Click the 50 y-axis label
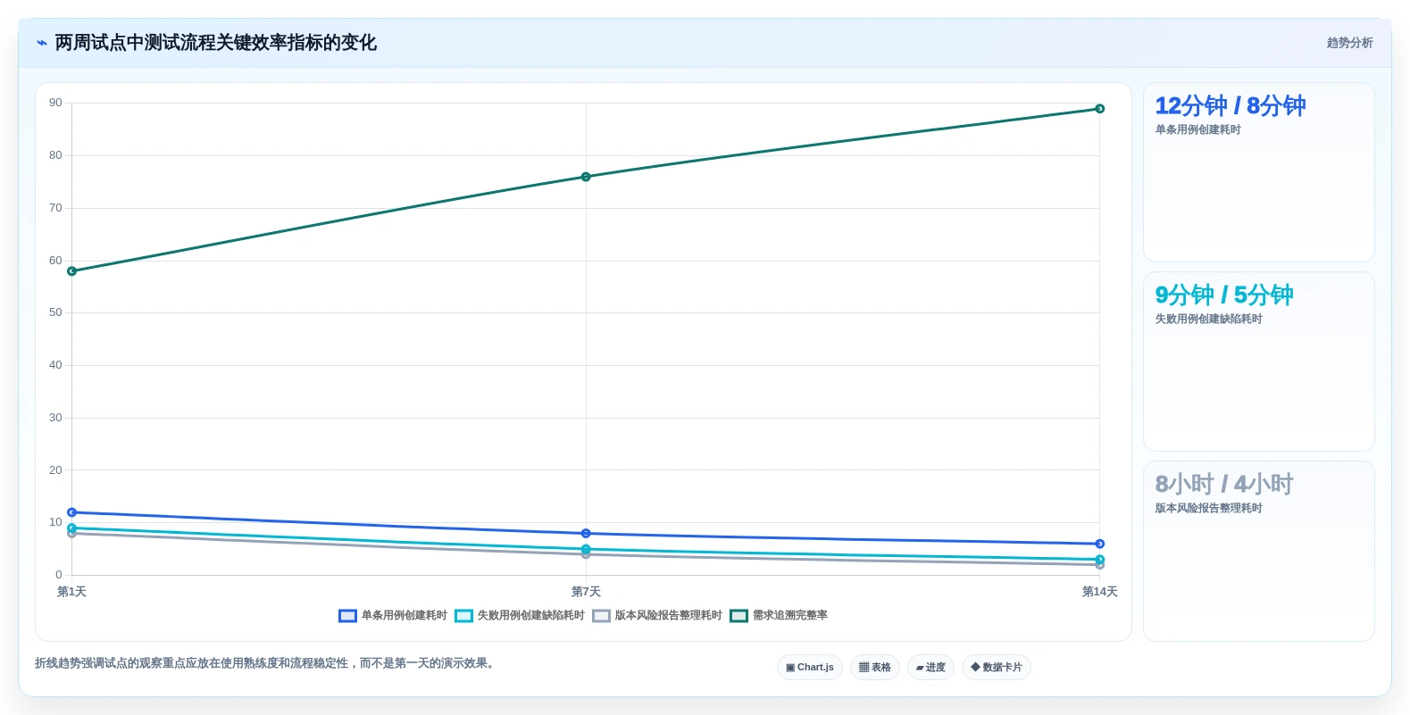This screenshot has height=715, width=1410. [55, 312]
